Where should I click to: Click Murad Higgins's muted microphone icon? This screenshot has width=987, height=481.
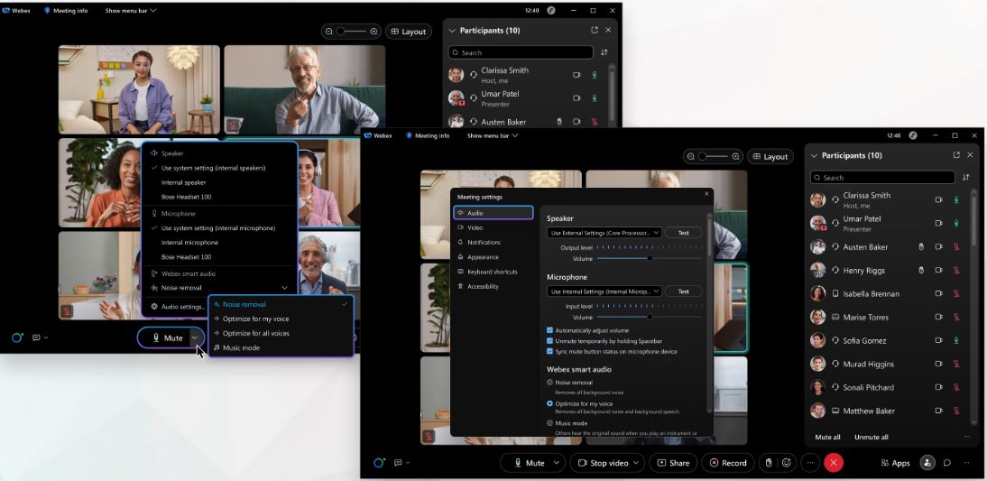coord(957,364)
